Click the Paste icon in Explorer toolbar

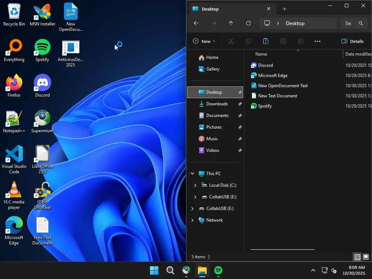(x=266, y=41)
